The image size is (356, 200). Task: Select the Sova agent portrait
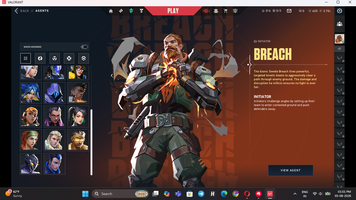pos(54,140)
